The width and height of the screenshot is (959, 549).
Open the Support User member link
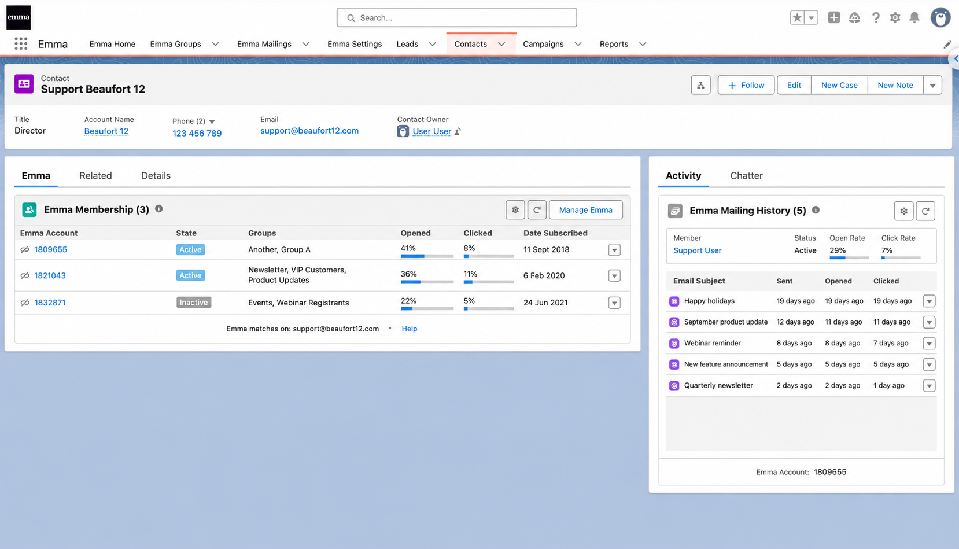pyautogui.click(x=697, y=250)
